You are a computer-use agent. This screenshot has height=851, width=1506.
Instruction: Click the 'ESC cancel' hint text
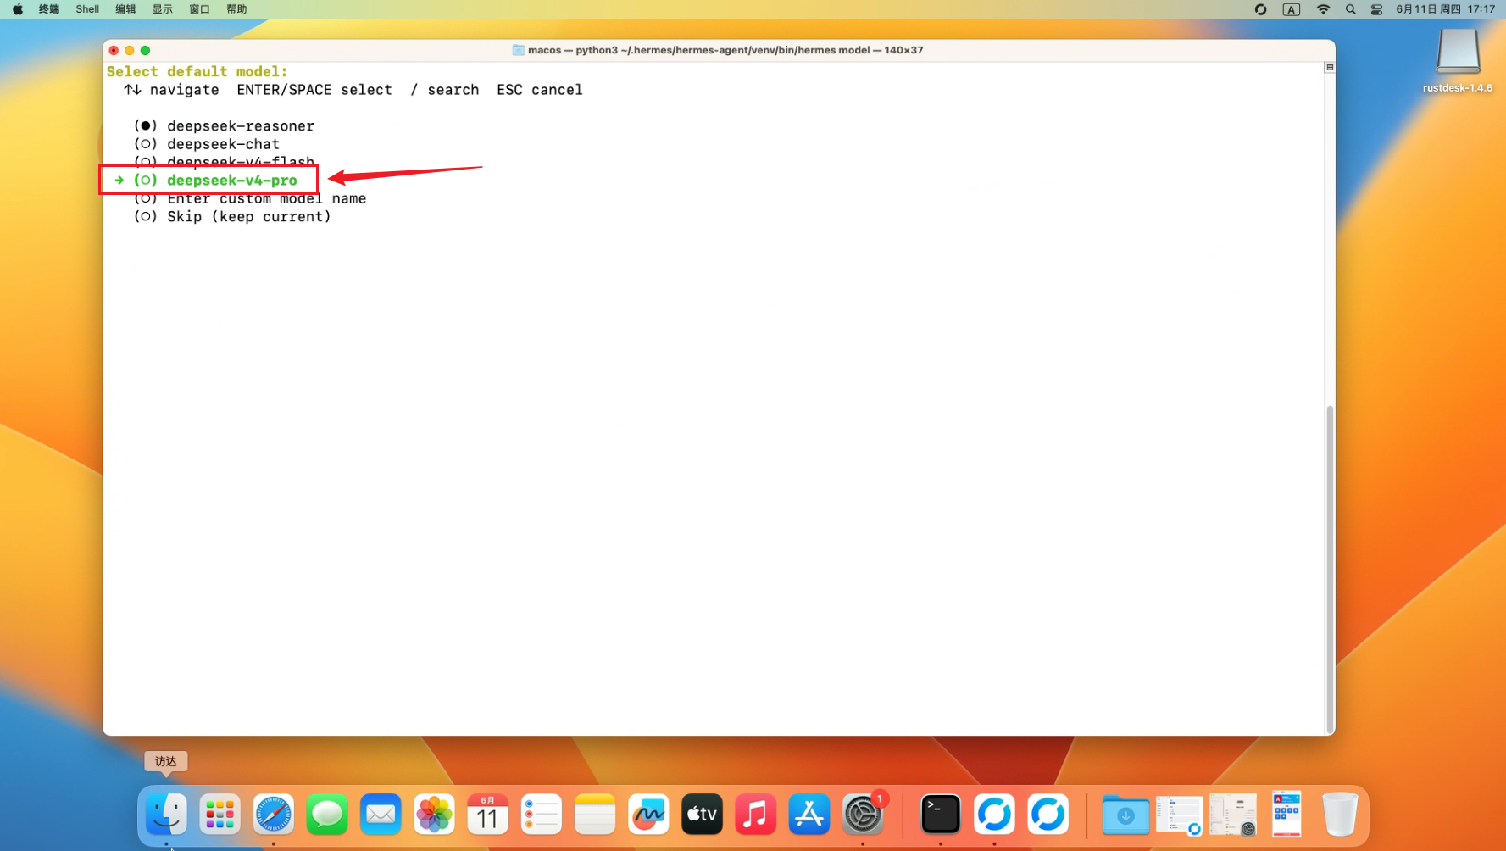click(x=539, y=90)
